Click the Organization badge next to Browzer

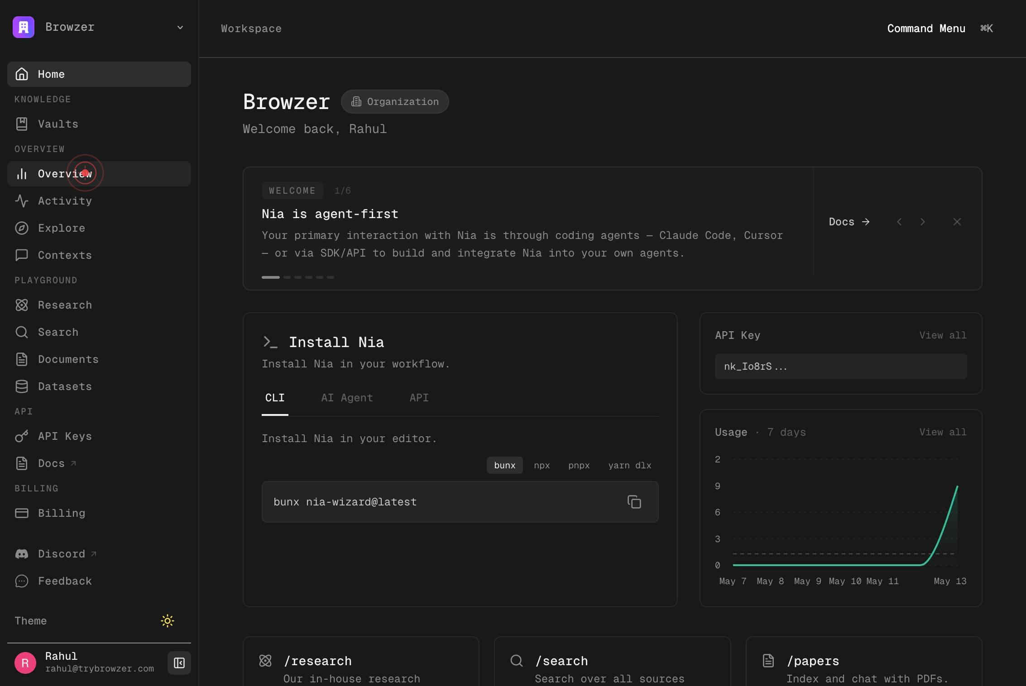pos(395,102)
